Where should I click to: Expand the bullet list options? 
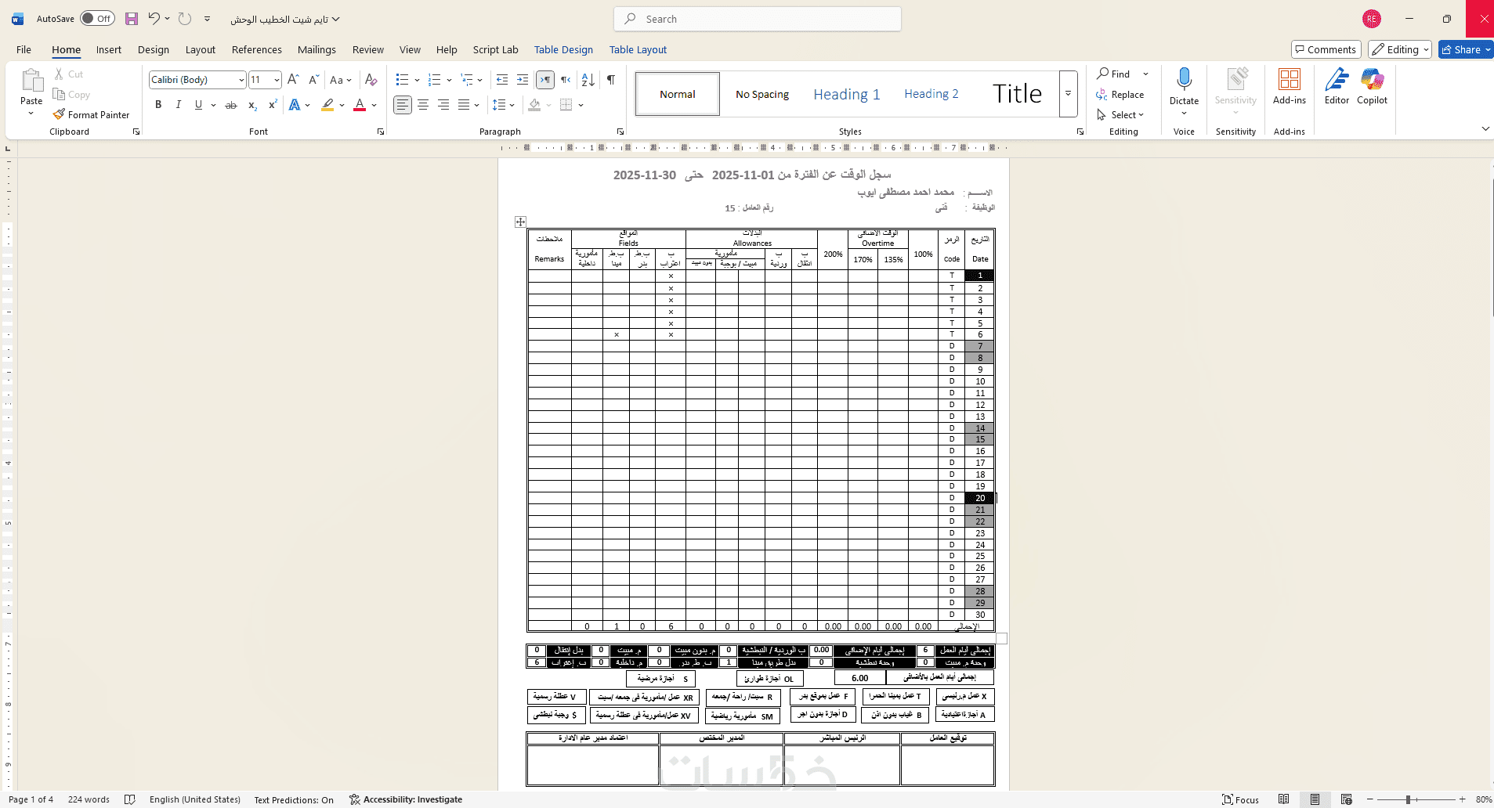click(x=417, y=80)
